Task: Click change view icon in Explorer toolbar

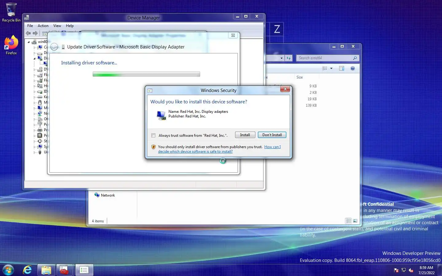Action: (x=325, y=68)
